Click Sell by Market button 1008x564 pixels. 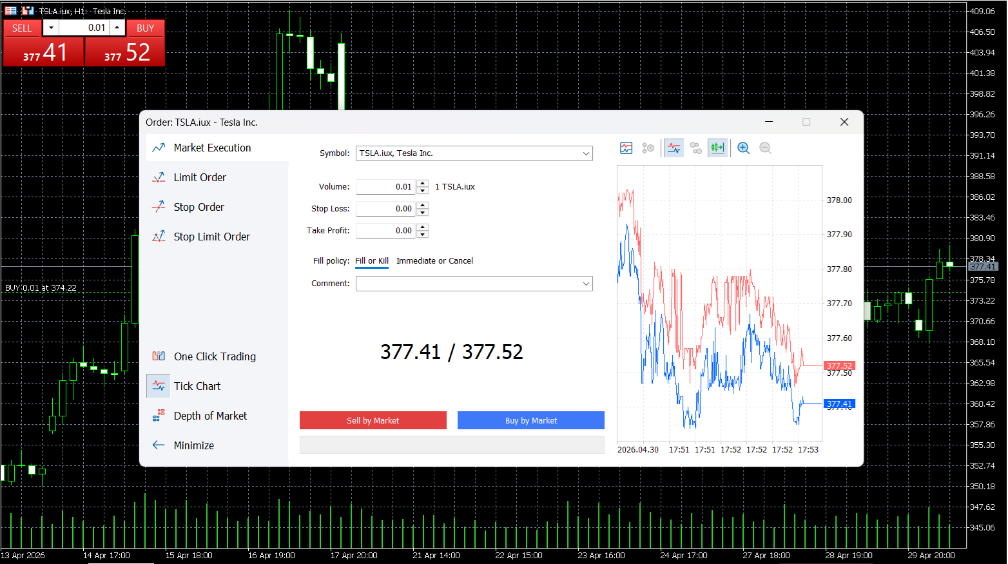(373, 420)
